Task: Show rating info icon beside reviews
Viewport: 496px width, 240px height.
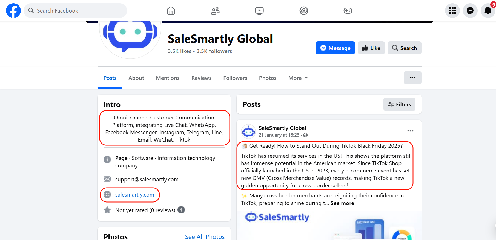Action: click(181, 210)
